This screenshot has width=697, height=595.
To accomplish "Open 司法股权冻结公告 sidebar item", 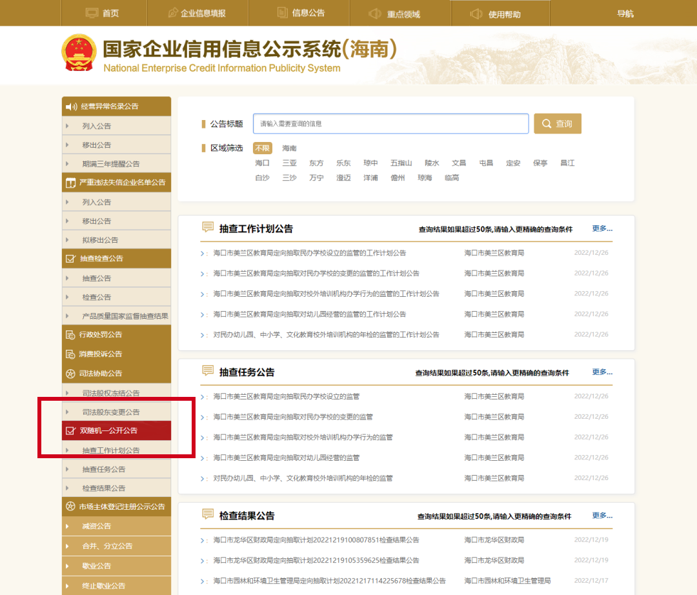I will (x=116, y=393).
